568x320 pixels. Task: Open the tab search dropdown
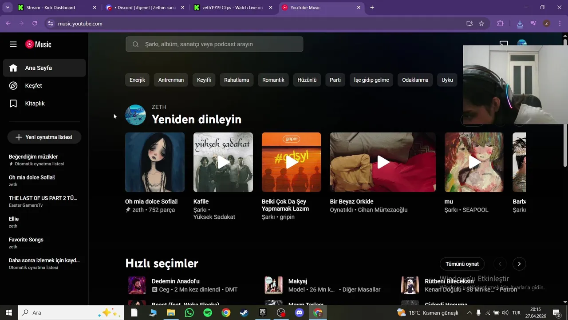7,8
